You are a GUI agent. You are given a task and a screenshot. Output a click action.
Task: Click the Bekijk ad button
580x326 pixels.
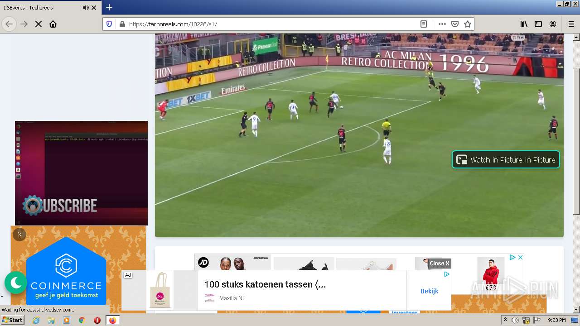(x=429, y=291)
